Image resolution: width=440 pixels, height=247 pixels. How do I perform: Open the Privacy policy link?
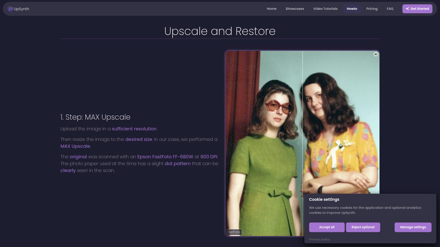click(319, 239)
